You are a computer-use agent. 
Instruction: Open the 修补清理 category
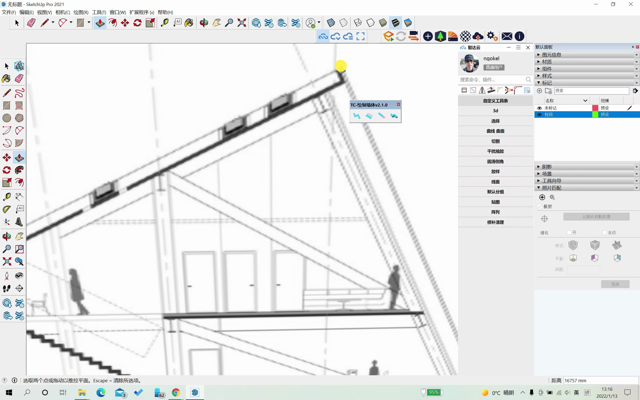(x=495, y=222)
